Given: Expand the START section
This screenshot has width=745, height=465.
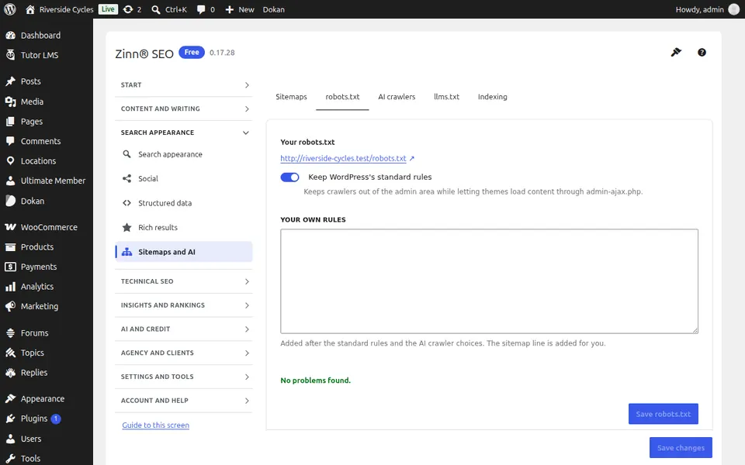Looking at the screenshot, I should pos(184,85).
